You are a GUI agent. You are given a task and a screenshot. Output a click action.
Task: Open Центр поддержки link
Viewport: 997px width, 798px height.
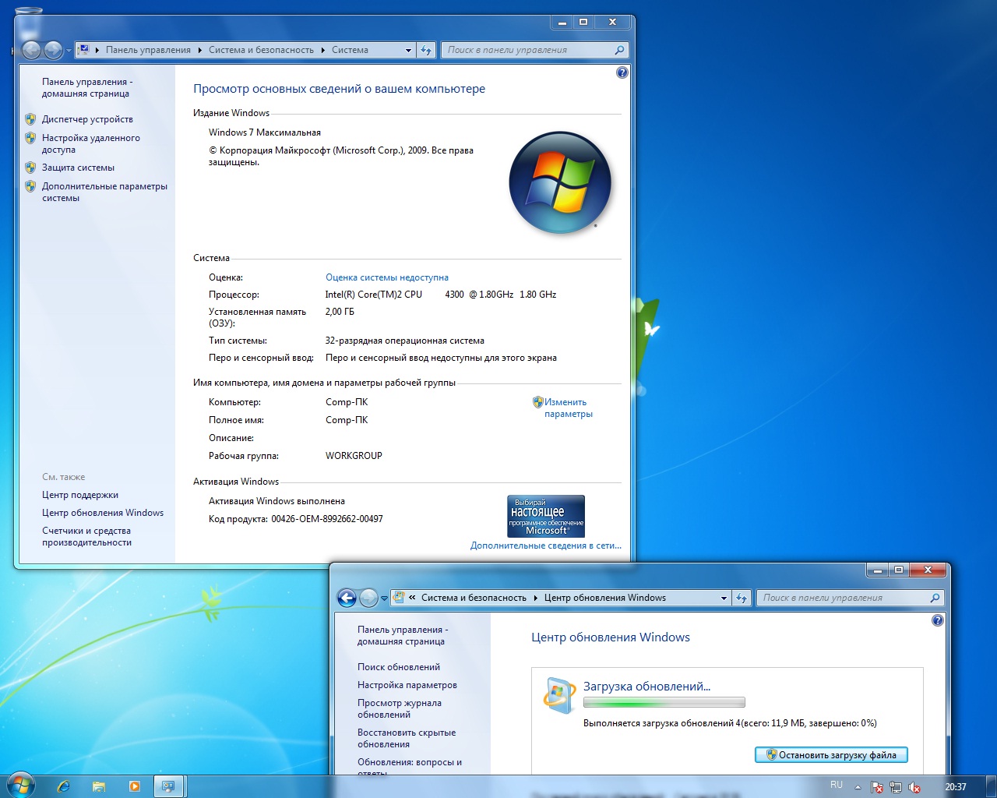tap(80, 495)
